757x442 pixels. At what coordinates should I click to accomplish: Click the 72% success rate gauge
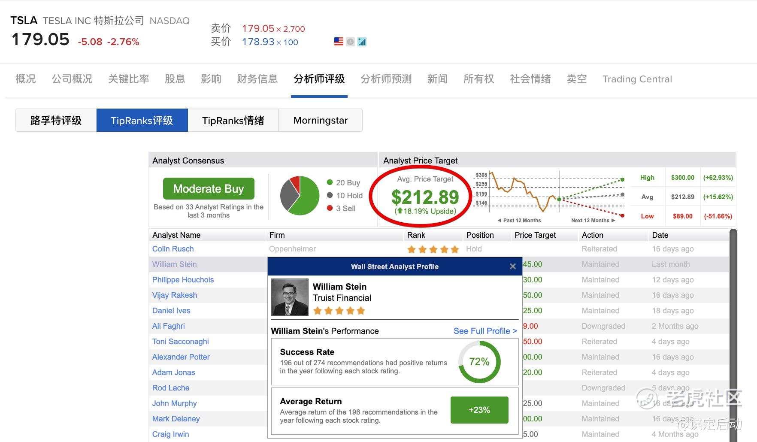(479, 362)
